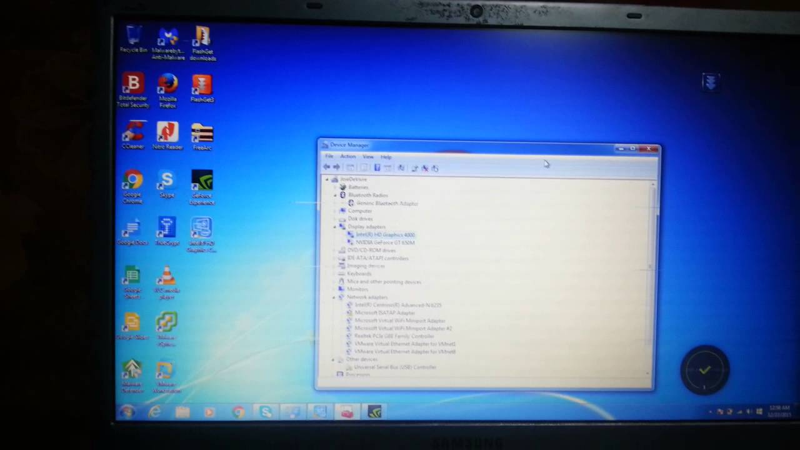This screenshot has width=800, height=450.
Task: Select the Disk drives category
Action: click(360, 219)
